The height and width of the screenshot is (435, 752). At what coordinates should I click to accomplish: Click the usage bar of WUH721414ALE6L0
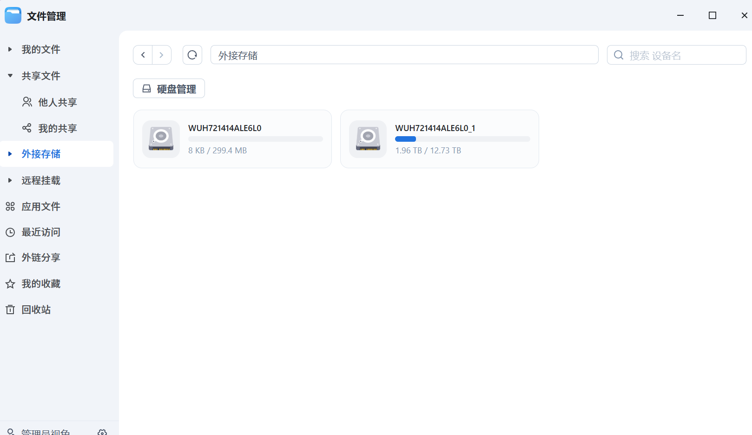pyautogui.click(x=256, y=139)
